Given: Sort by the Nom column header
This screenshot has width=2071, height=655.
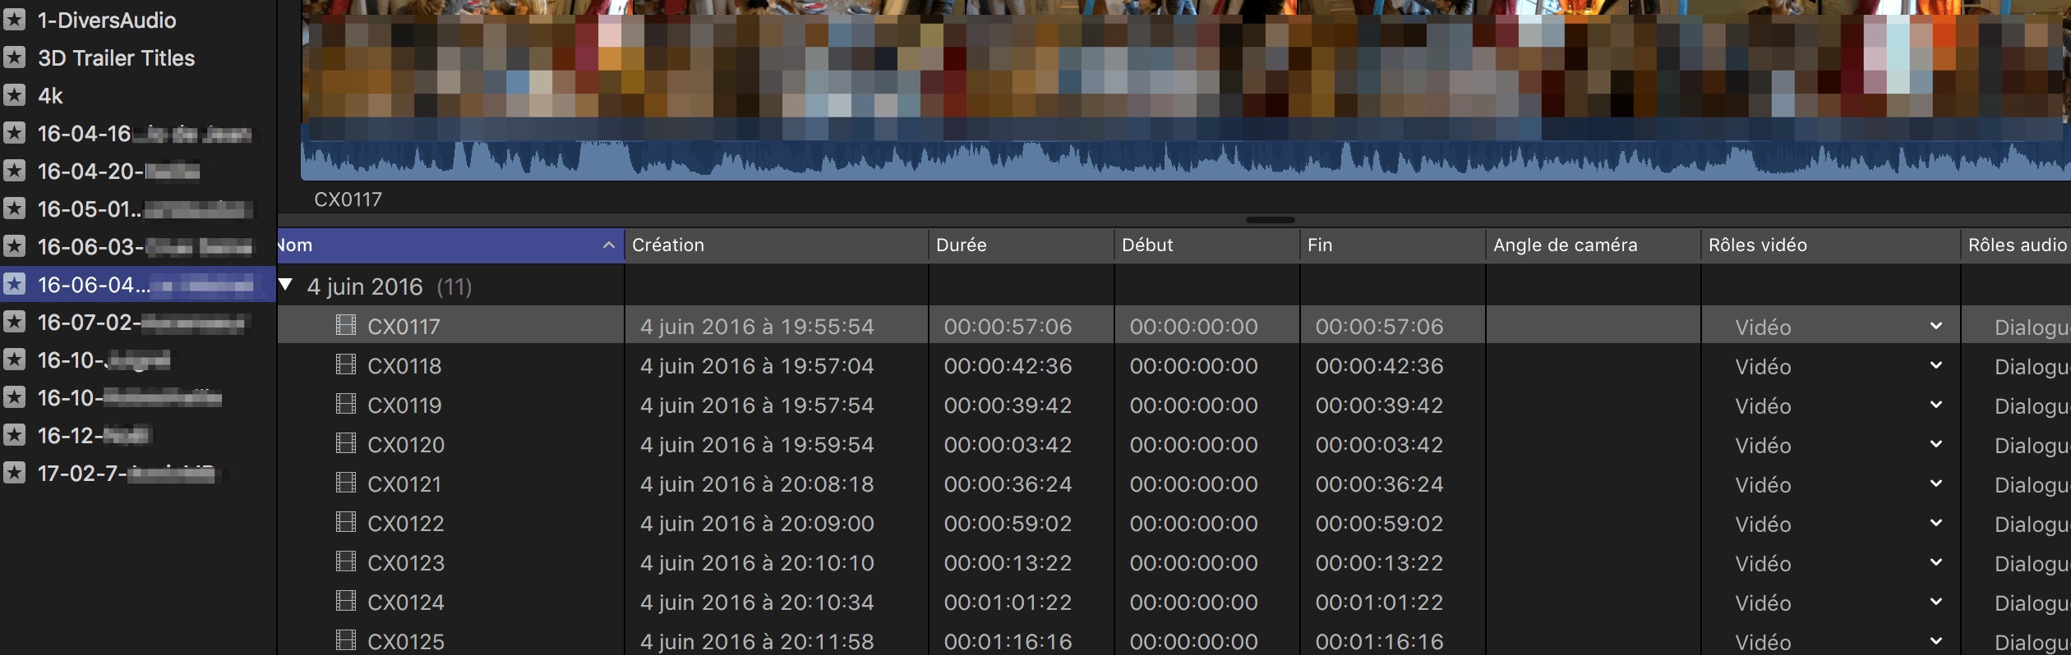Looking at the screenshot, I should click(x=450, y=245).
